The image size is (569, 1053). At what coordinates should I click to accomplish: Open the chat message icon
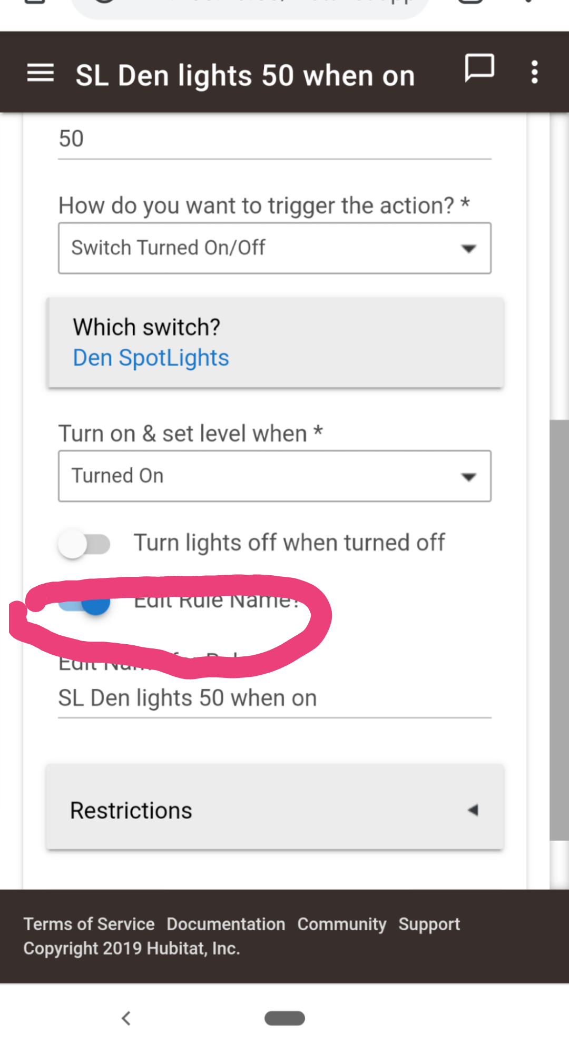pyautogui.click(x=479, y=68)
